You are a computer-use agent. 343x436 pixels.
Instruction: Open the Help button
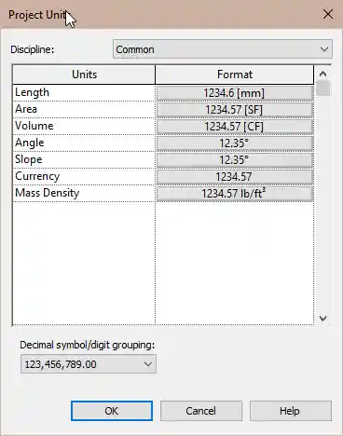pos(291,411)
